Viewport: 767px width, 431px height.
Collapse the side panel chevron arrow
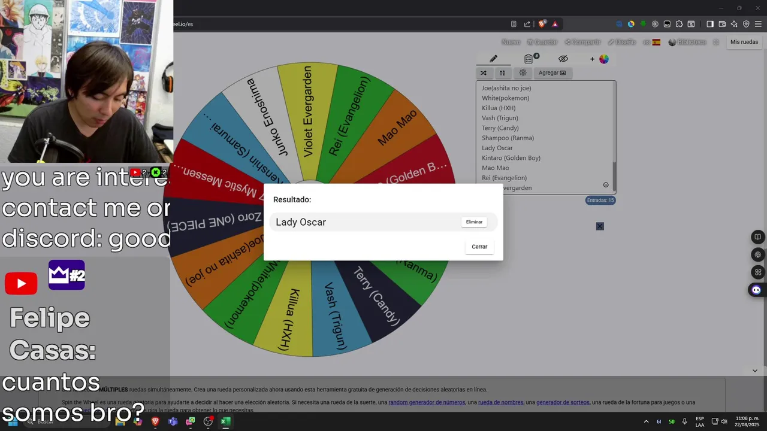(x=754, y=371)
